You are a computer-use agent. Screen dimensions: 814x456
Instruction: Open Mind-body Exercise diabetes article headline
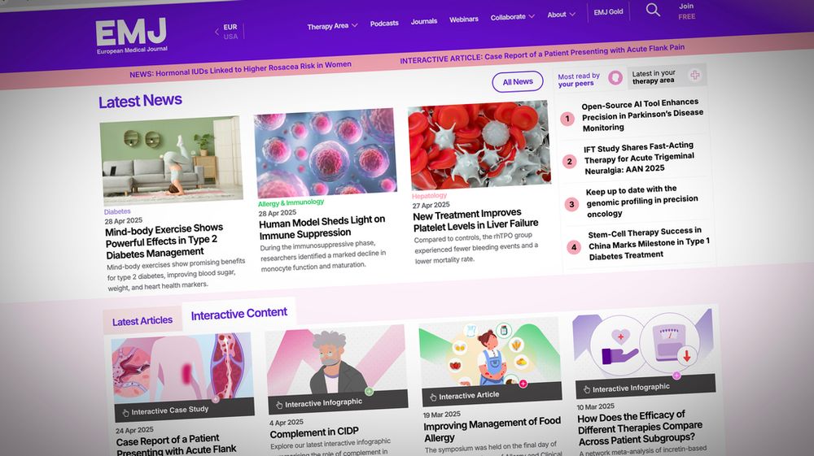[164, 241]
